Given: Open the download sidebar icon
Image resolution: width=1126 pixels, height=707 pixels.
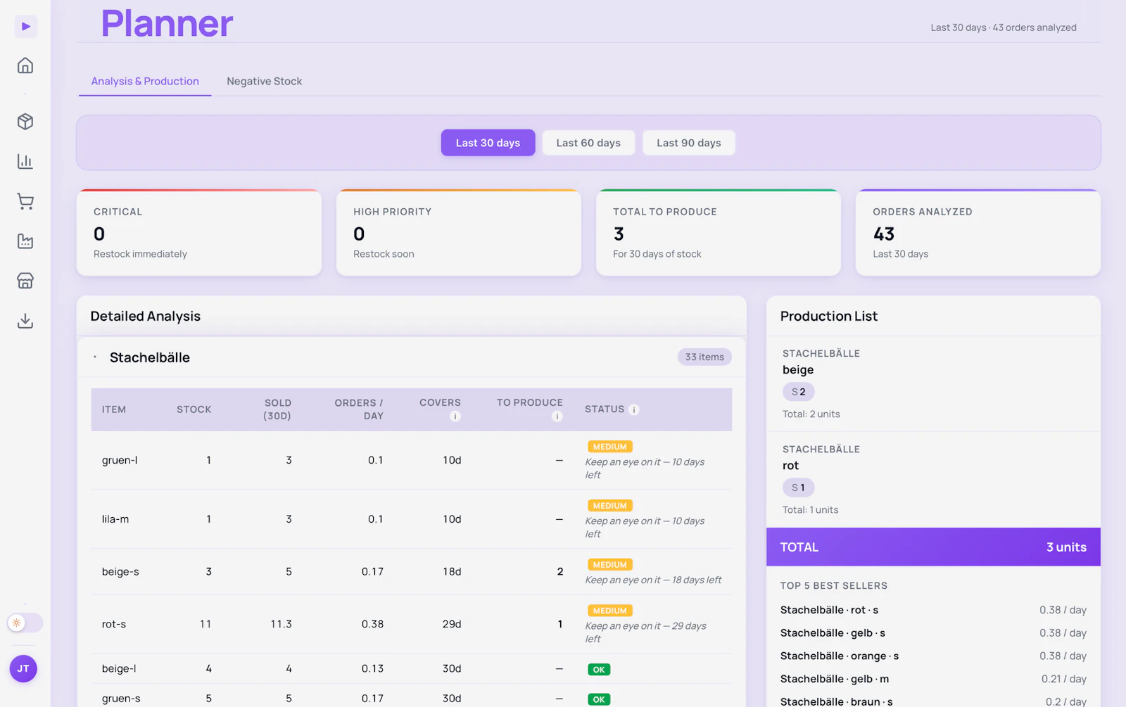Looking at the screenshot, I should pyautogui.click(x=25, y=321).
